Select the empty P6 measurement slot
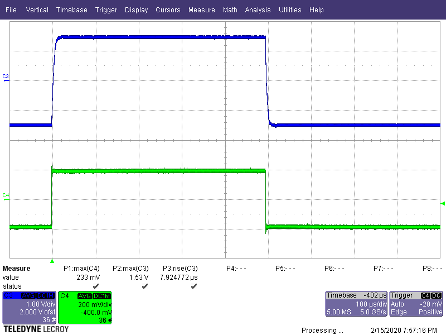The height and width of the screenshot is (335, 446). [x=334, y=269]
